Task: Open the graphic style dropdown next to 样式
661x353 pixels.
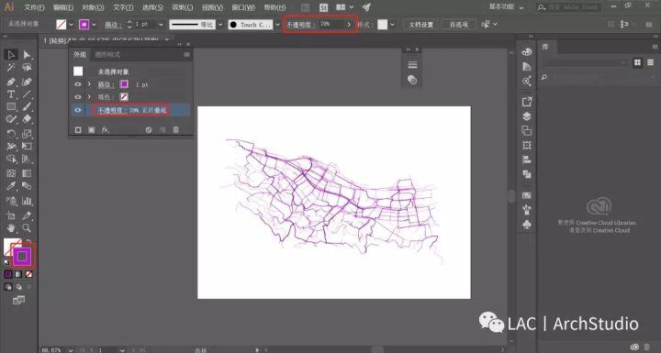Action: coord(393,25)
